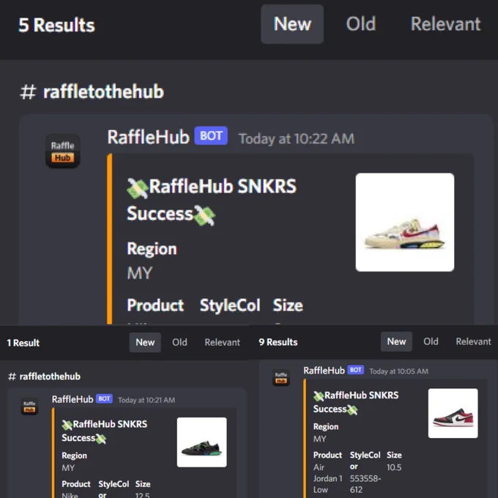Select Relevant tab in 9 Results panel
This screenshot has width=498, height=498.
point(474,341)
